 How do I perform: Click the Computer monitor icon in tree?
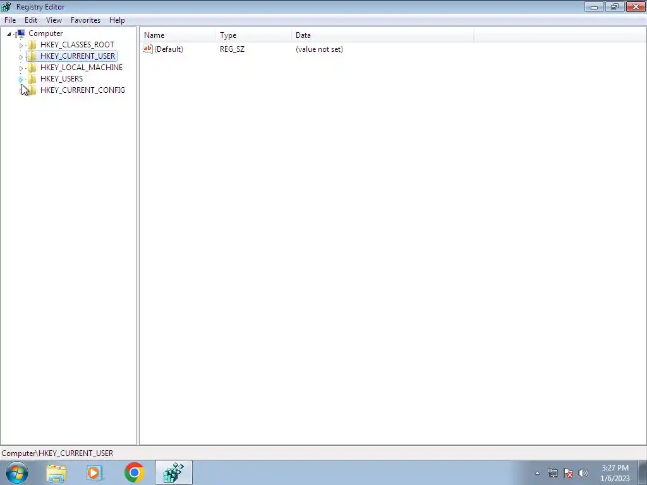click(x=21, y=33)
